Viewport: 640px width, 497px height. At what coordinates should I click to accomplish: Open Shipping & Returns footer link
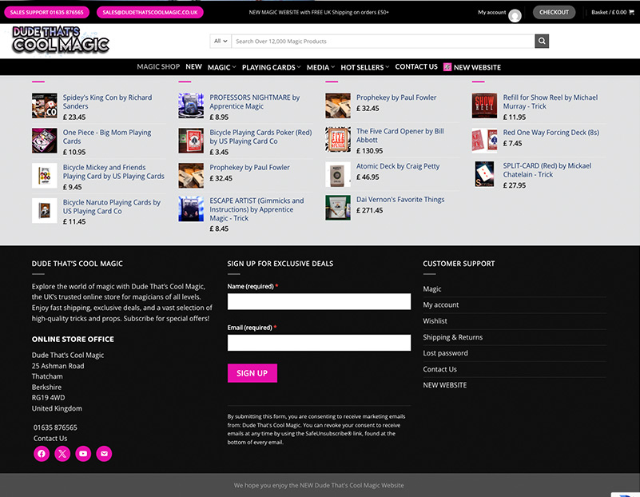pos(453,337)
